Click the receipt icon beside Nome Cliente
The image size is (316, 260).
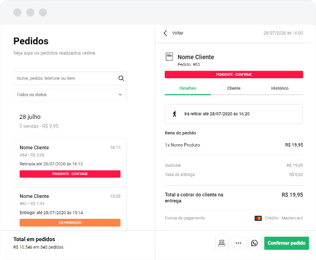point(169,57)
